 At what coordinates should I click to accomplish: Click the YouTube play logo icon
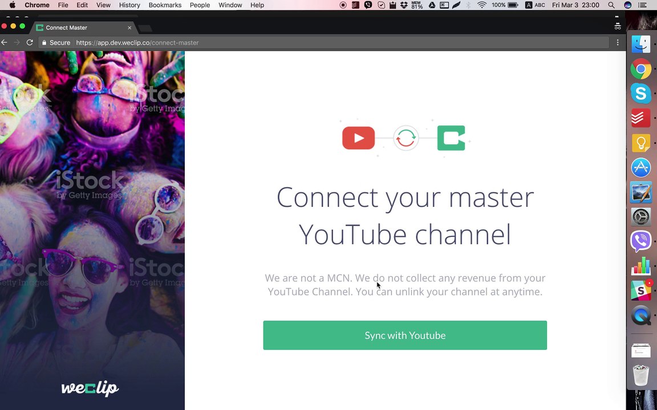click(x=358, y=138)
